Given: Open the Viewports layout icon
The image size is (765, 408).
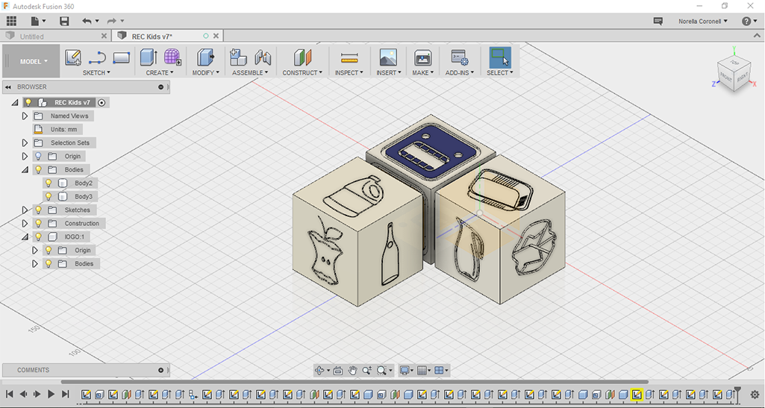Looking at the screenshot, I should click(x=439, y=371).
